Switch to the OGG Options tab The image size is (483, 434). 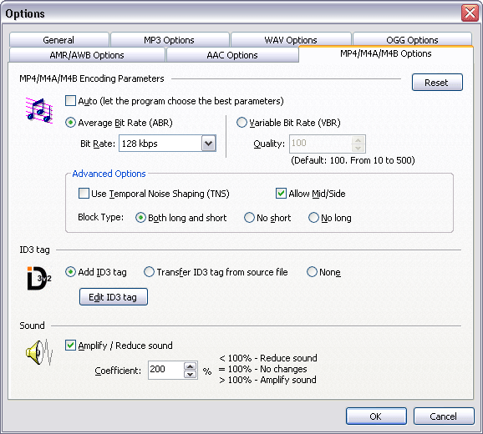tap(412, 40)
